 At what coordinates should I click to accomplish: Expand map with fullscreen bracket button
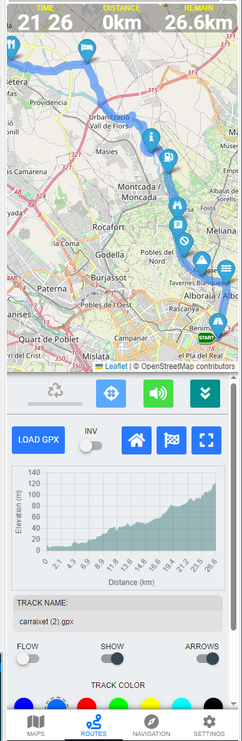pyautogui.click(x=206, y=441)
